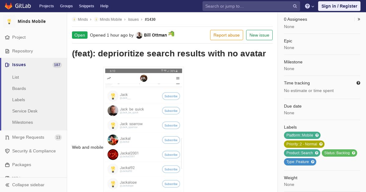
Task: Open Repository section in sidebar
Action: [23, 51]
